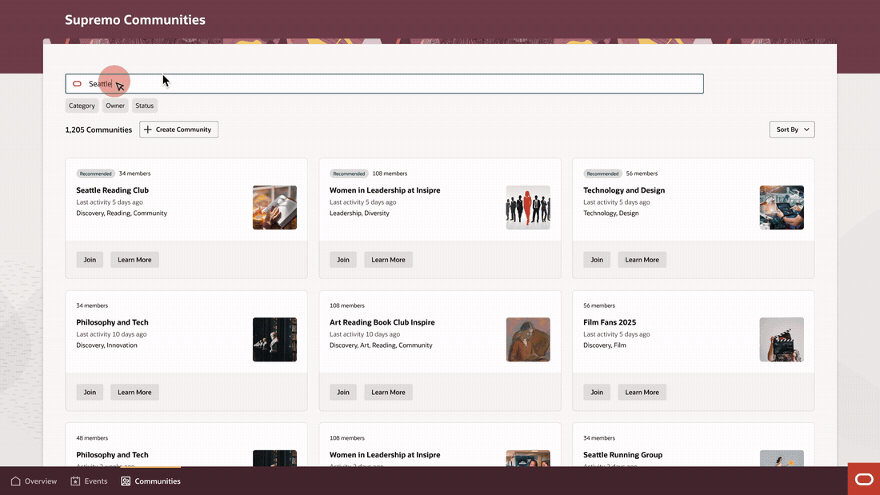This screenshot has height=495, width=880.
Task: Open the Status filter chip
Action: 144,106
